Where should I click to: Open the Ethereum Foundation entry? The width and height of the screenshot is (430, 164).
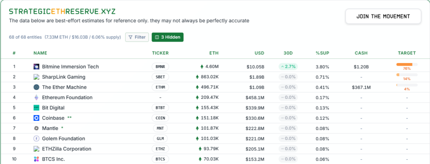[67, 98]
